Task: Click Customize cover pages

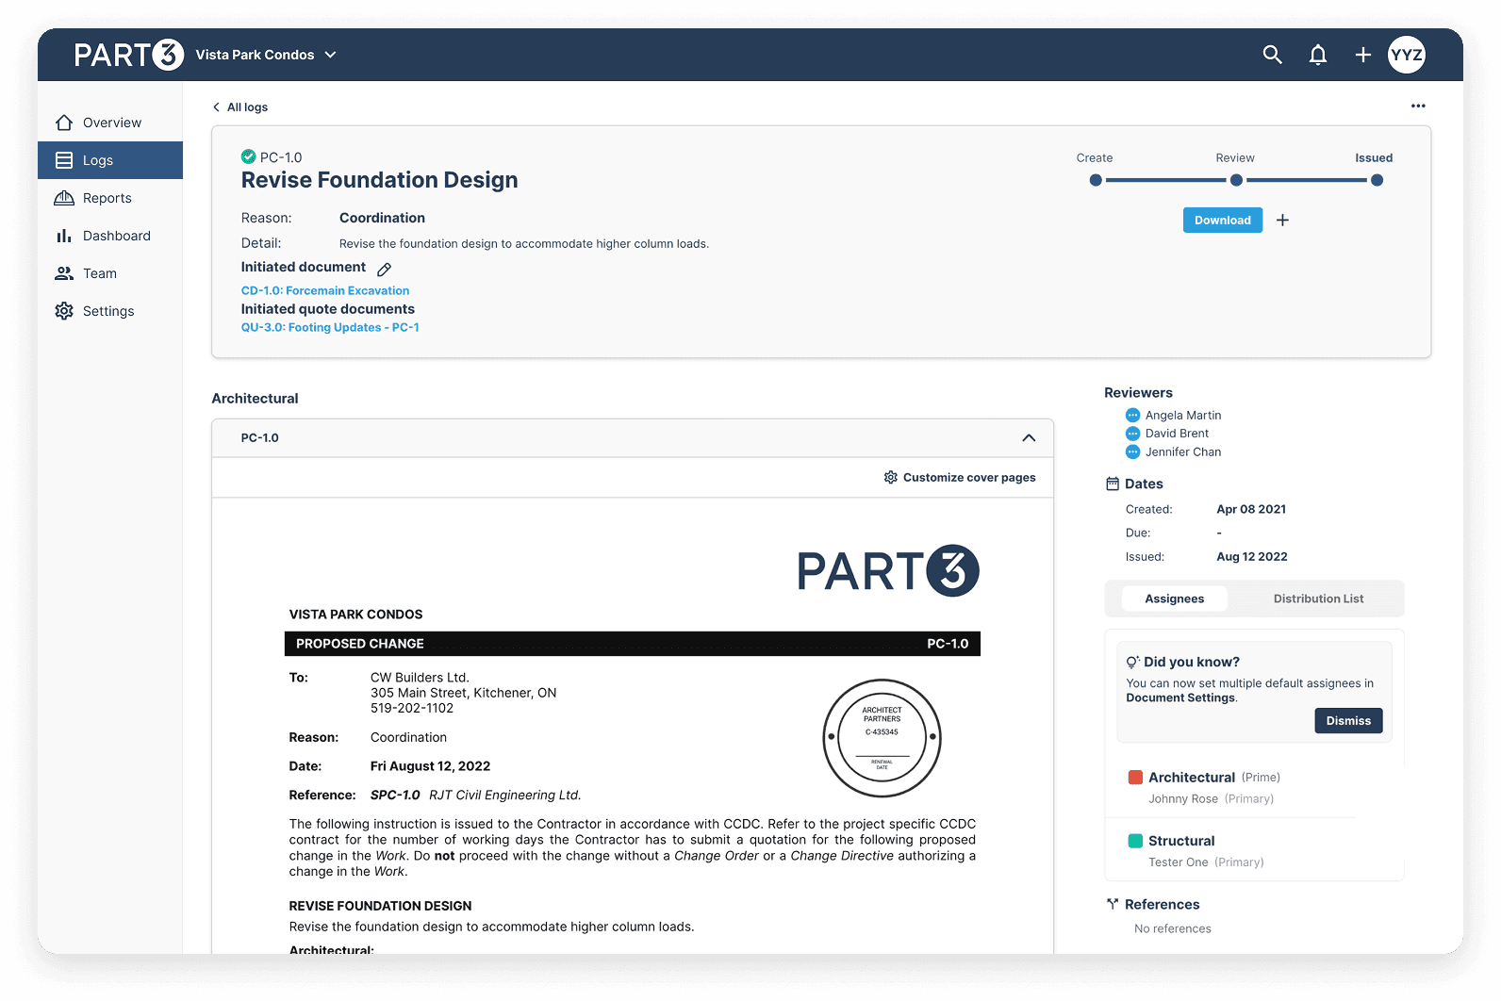Action: 960,477
